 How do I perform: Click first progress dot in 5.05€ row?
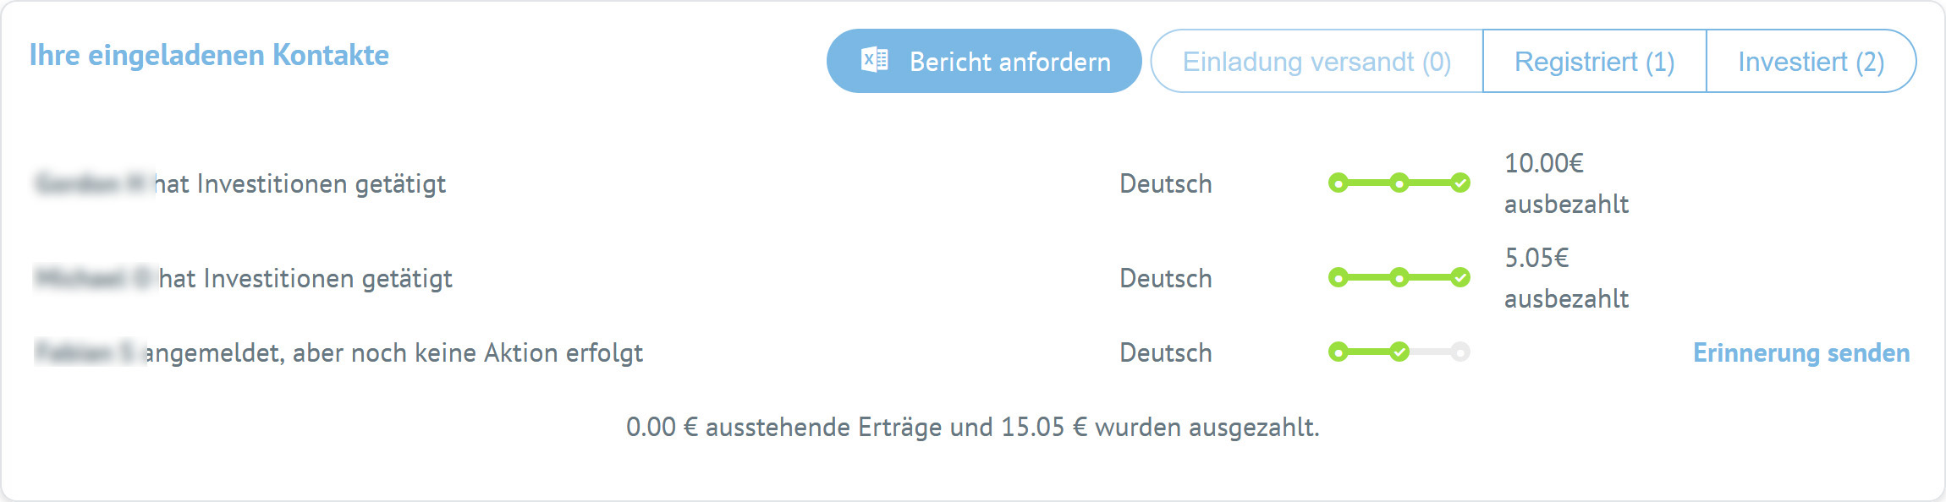click(1338, 277)
